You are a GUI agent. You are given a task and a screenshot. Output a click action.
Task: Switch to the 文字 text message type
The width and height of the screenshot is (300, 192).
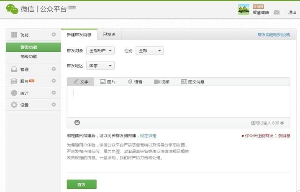pos(80,82)
